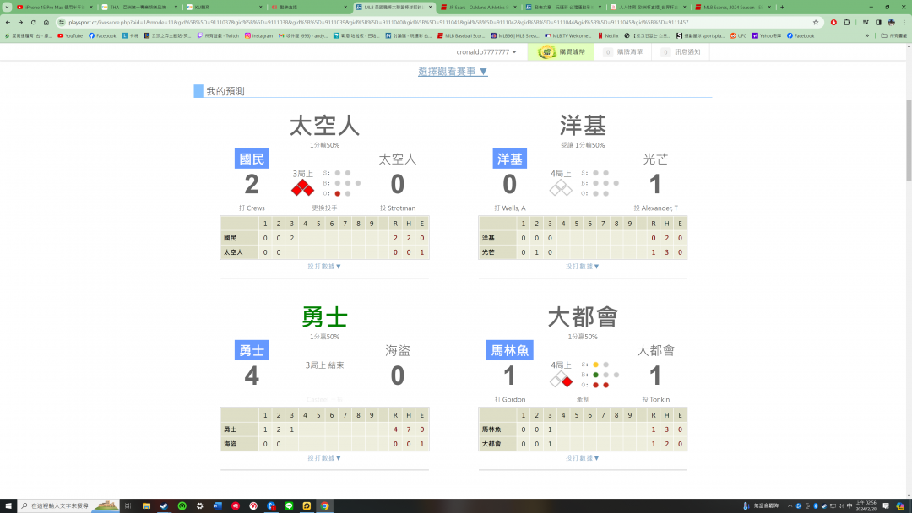Click pitcher name Strotman
The width and height of the screenshot is (912, 513).
[401, 208]
